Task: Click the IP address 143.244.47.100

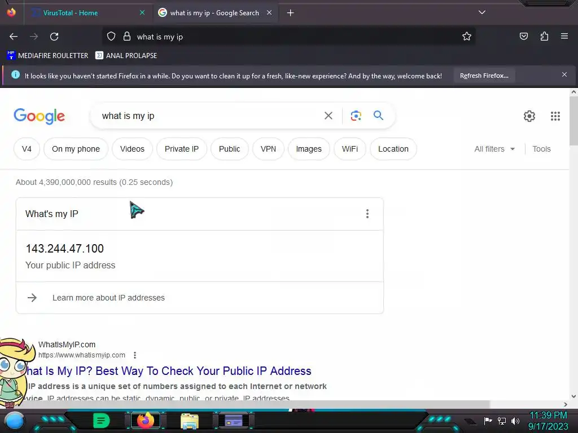Action: (65, 249)
